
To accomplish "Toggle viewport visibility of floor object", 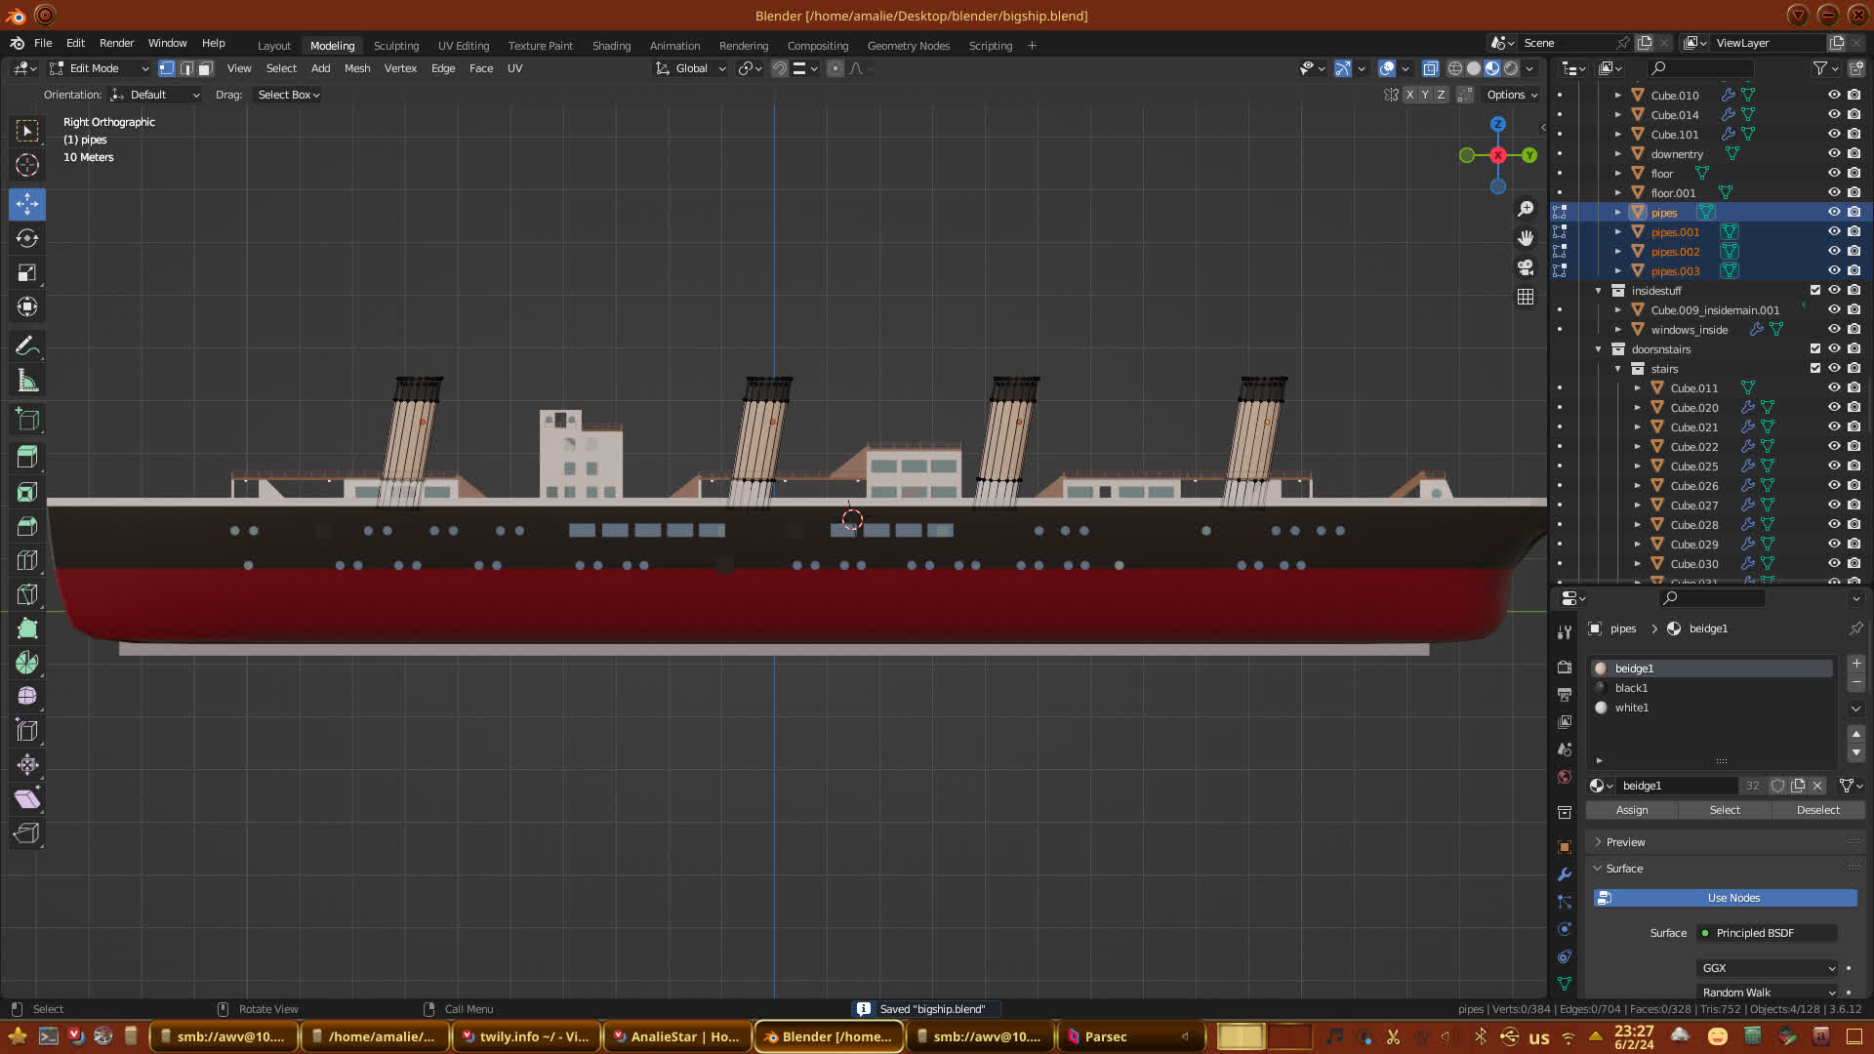I will pyautogui.click(x=1834, y=174).
